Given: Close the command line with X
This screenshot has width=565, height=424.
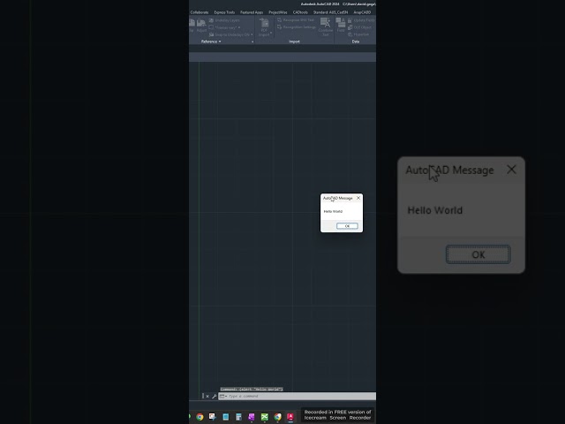Looking at the screenshot, I should pyautogui.click(x=207, y=397).
